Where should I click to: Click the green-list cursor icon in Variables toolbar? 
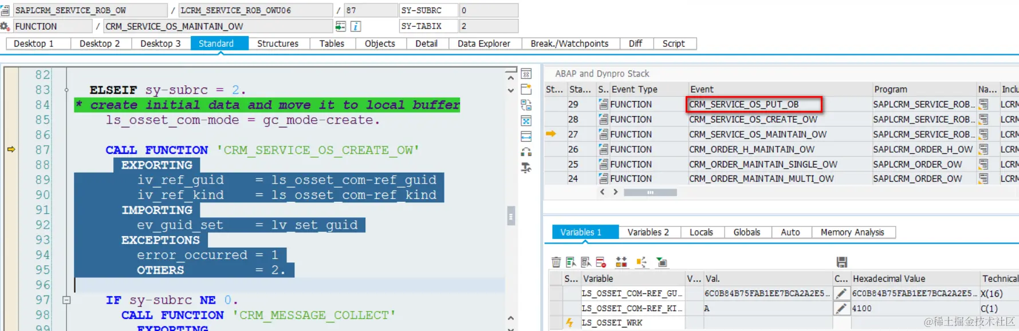tap(571, 262)
